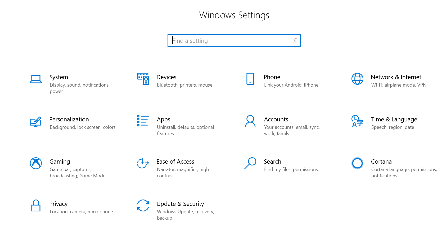Image resolution: width=442 pixels, height=237 pixels.
Task: Open the Personalization title
Action: point(69,119)
